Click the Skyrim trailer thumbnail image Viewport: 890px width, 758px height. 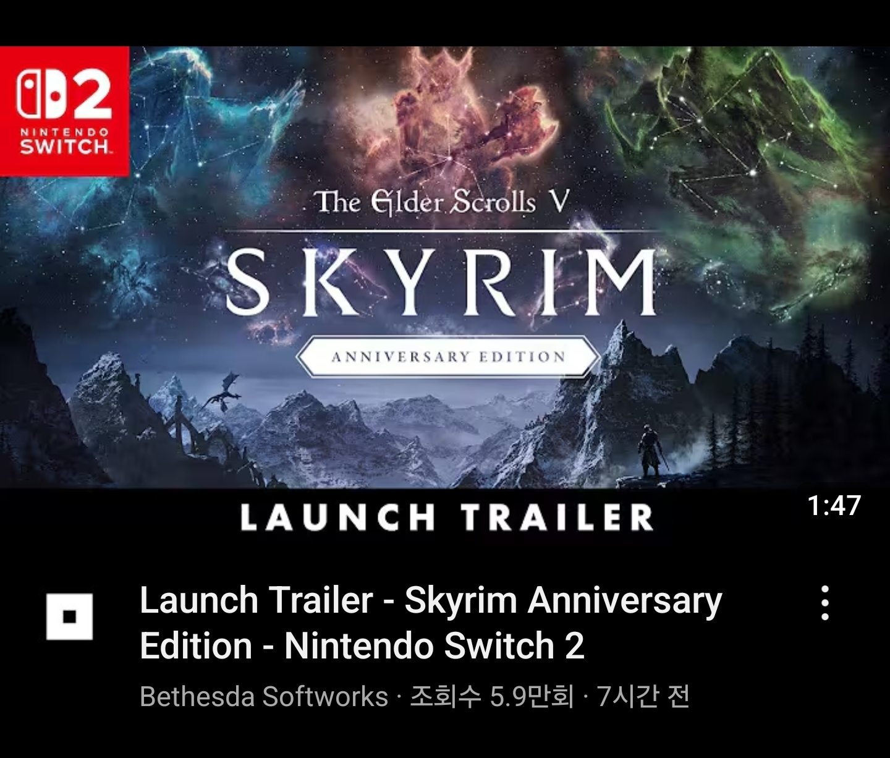tap(445, 297)
